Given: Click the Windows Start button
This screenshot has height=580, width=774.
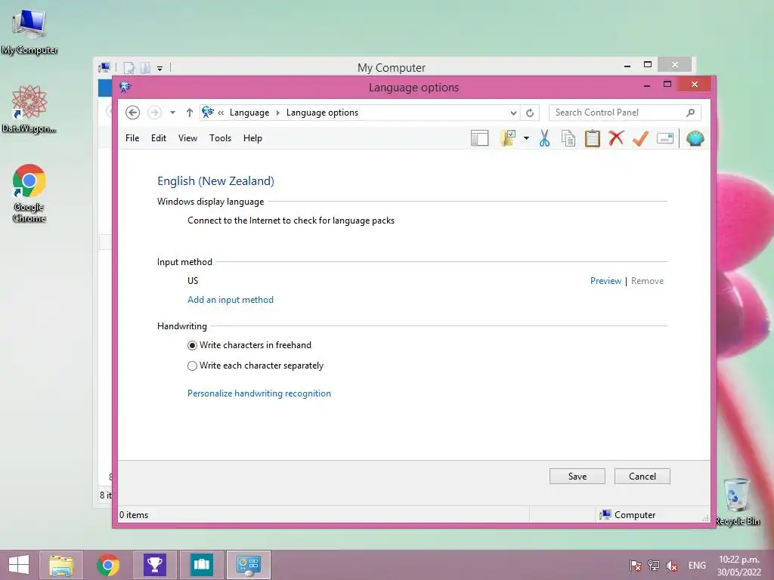Looking at the screenshot, I should pos(18,565).
